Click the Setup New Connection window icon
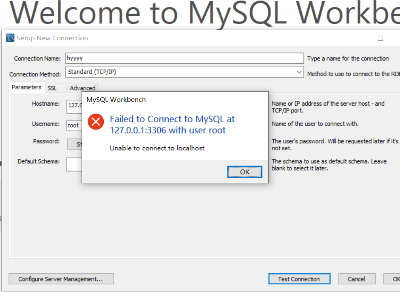This screenshot has height=292, width=400. [10, 38]
